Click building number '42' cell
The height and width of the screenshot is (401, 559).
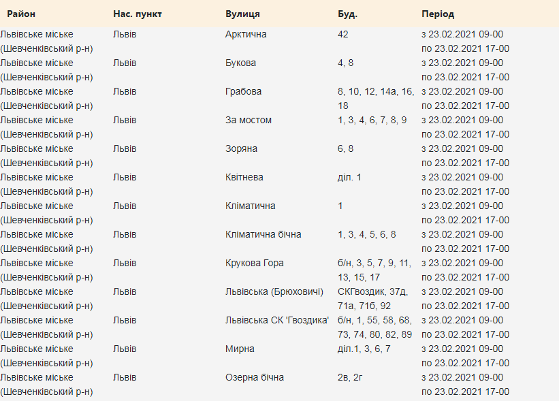click(343, 34)
